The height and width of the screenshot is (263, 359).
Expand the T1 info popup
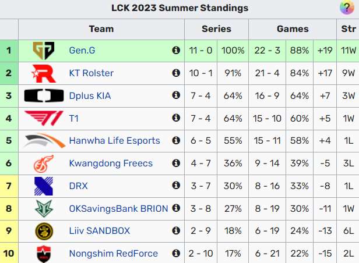(176, 118)
